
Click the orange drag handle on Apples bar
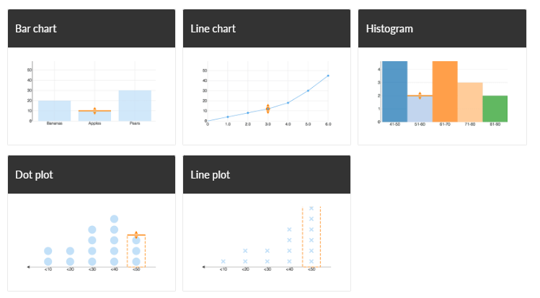point(94,111)
